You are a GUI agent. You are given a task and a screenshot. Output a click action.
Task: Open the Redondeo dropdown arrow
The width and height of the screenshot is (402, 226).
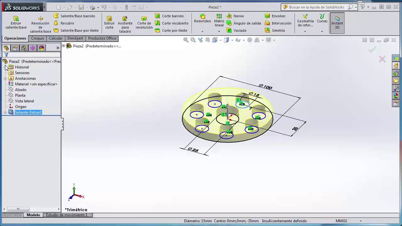[x=202, y=31]
